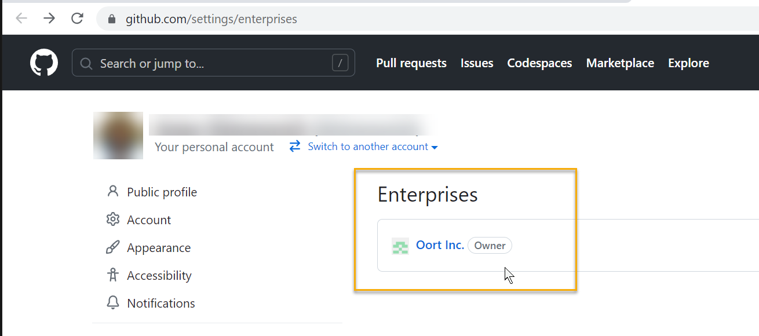Reload the page with refresh icon
The width and height of the screenshot is (759, 336).
coord(77,19)
